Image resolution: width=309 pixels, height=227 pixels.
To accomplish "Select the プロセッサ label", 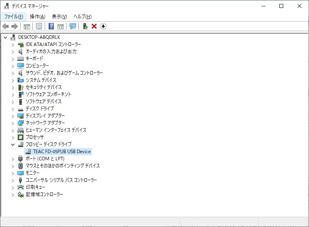I will (35, 137).
